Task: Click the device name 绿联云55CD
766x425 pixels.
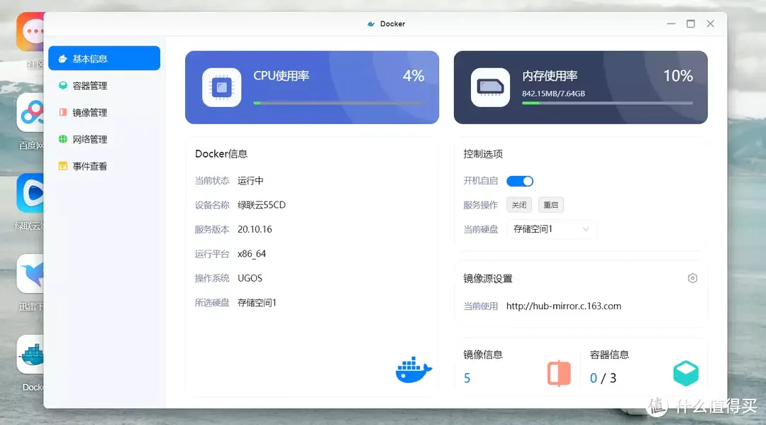Action: pos(262,205)
